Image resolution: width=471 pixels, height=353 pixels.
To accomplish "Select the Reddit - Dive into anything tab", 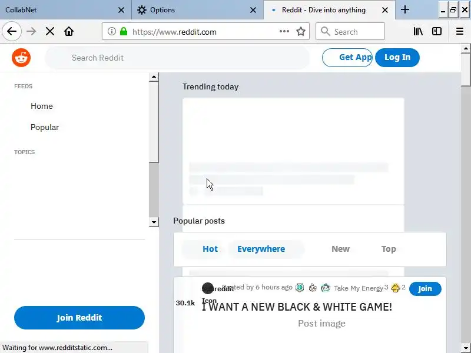I will coord(329,10).
